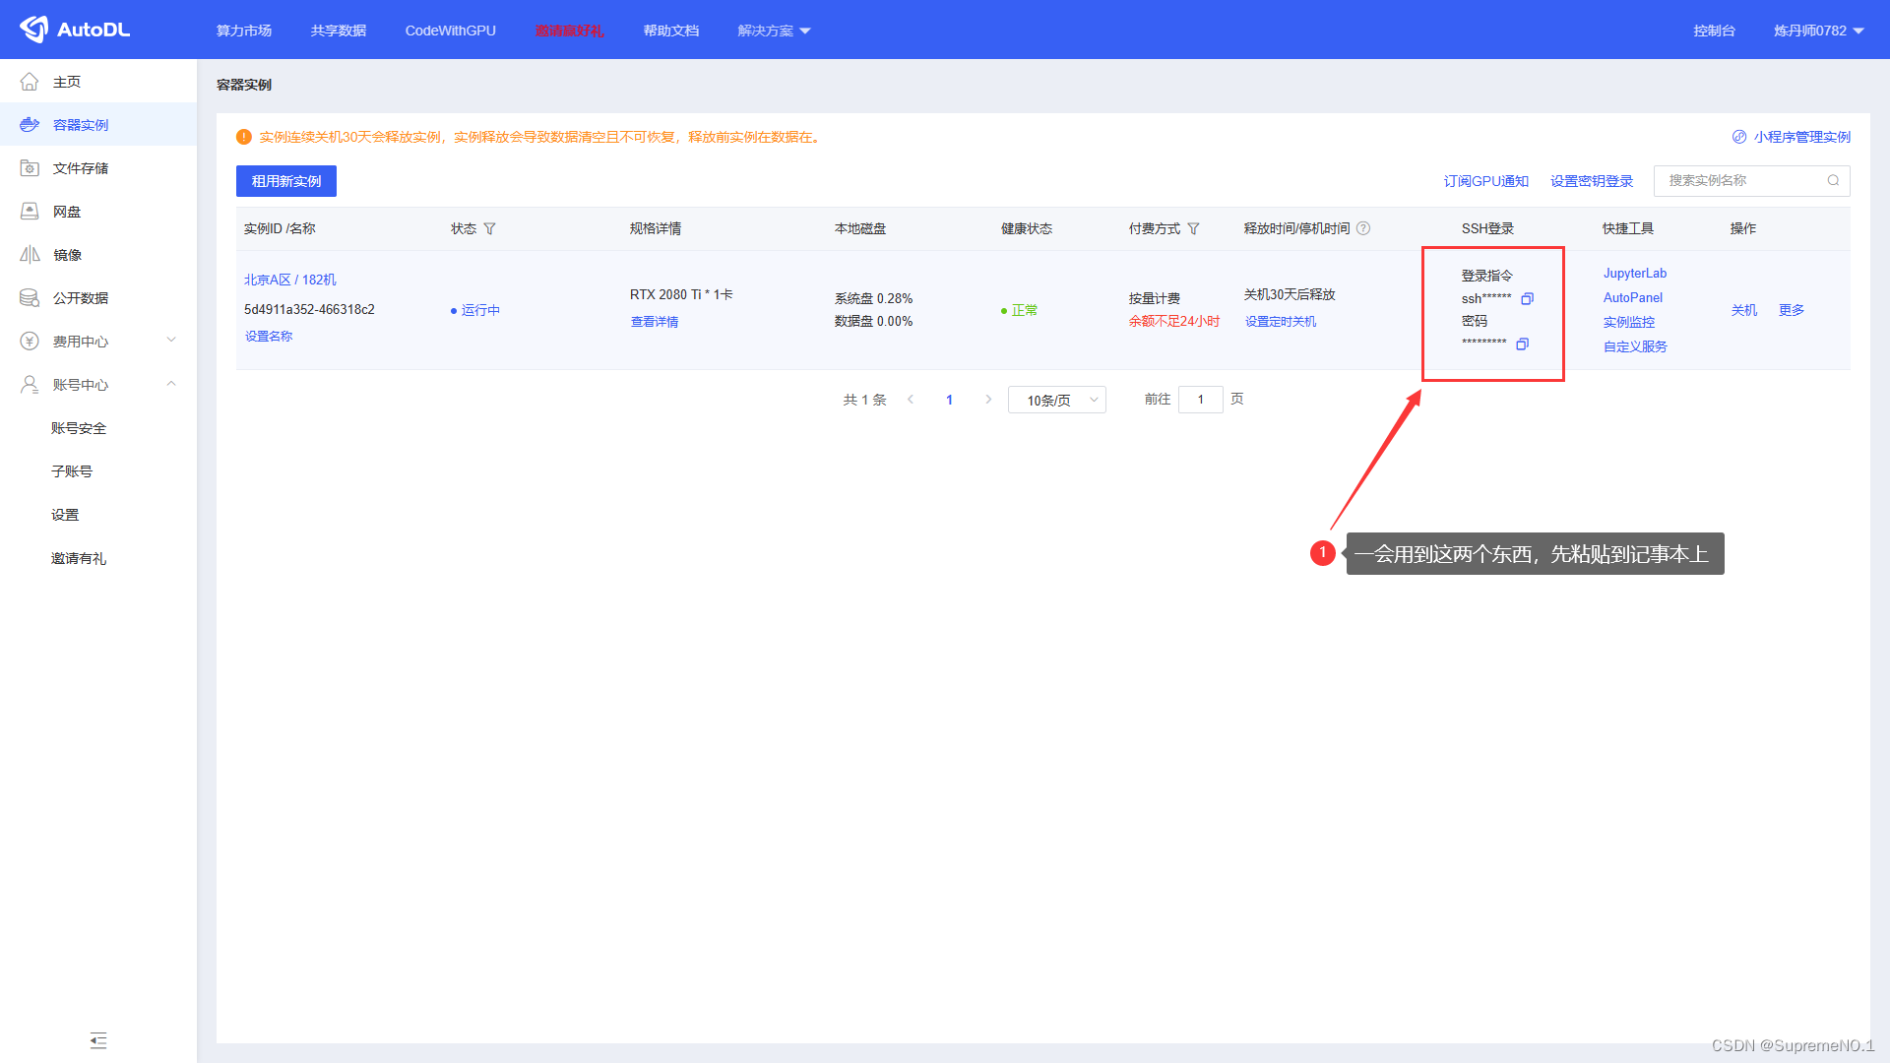Click the 文件存储 file storage icon
Viewport: 1890px width, 1063px height.
(30, 168)
